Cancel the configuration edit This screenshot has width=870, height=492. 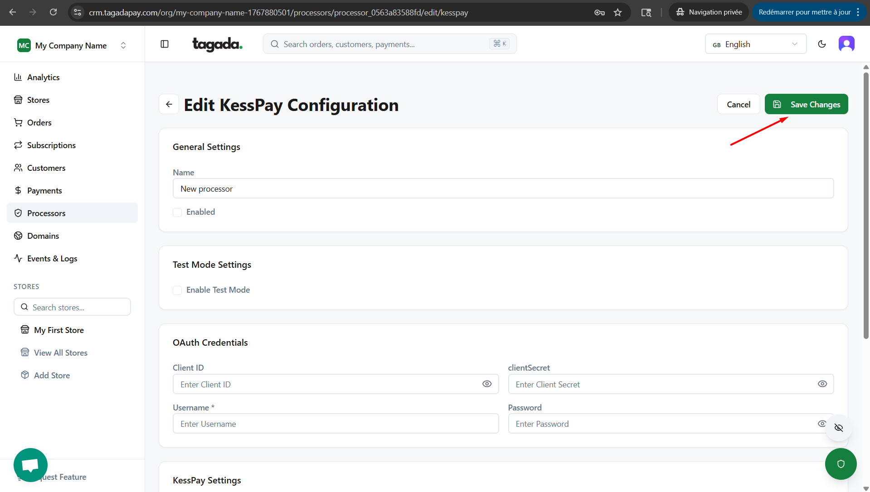(x=738, y=104)
